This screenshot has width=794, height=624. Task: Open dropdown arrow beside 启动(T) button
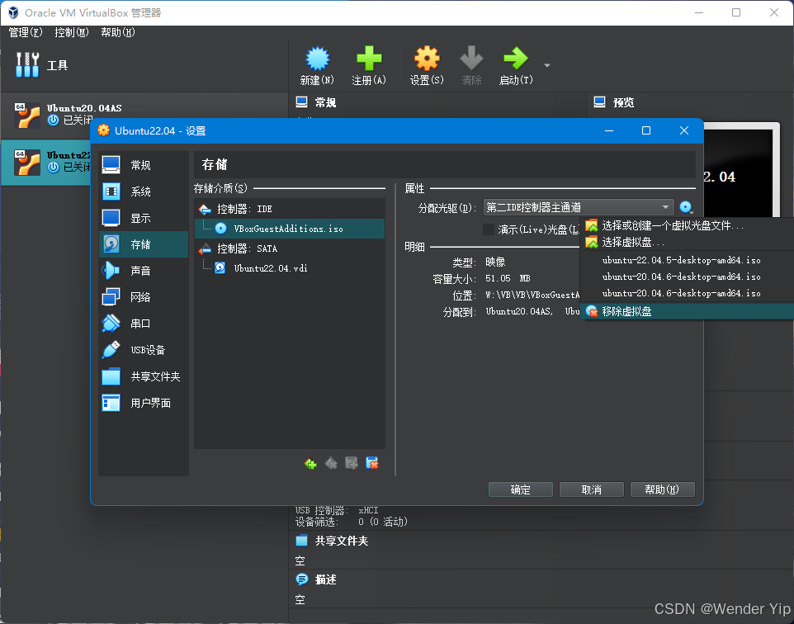(547, 65)
